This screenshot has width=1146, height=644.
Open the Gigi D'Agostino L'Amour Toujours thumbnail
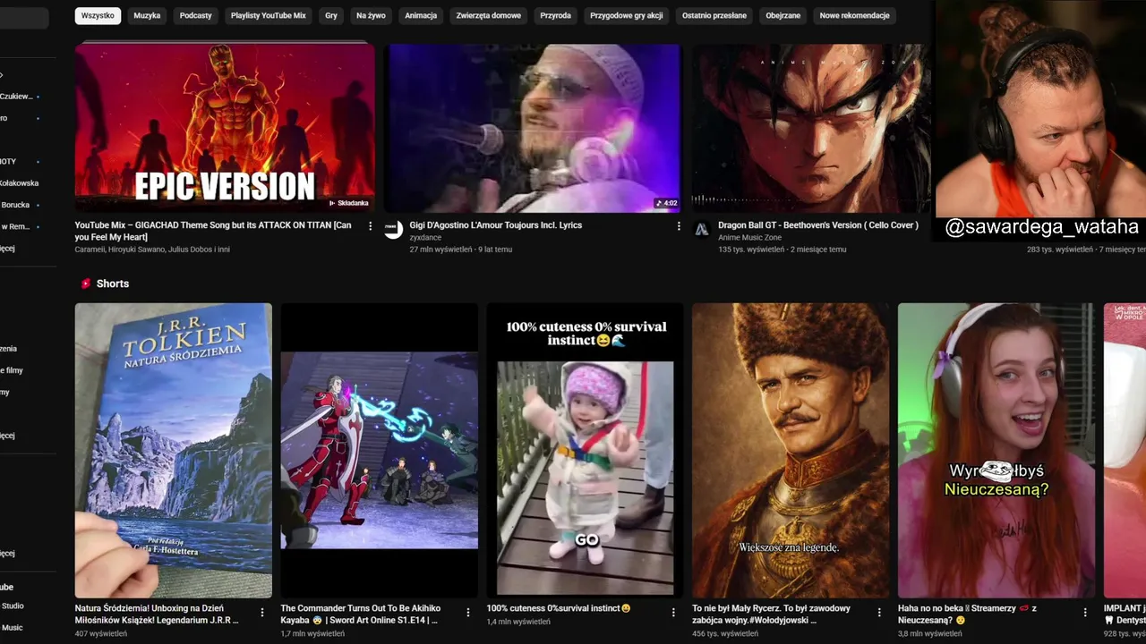coord(533,128)
